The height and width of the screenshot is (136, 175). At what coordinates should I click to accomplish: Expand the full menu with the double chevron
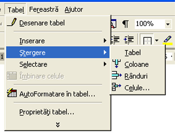[58, 125]
